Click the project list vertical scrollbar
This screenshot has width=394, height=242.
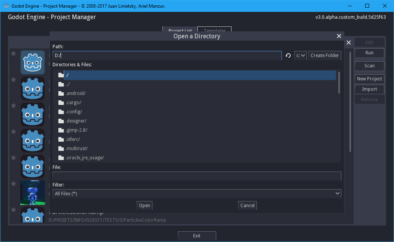click(350, 102)
